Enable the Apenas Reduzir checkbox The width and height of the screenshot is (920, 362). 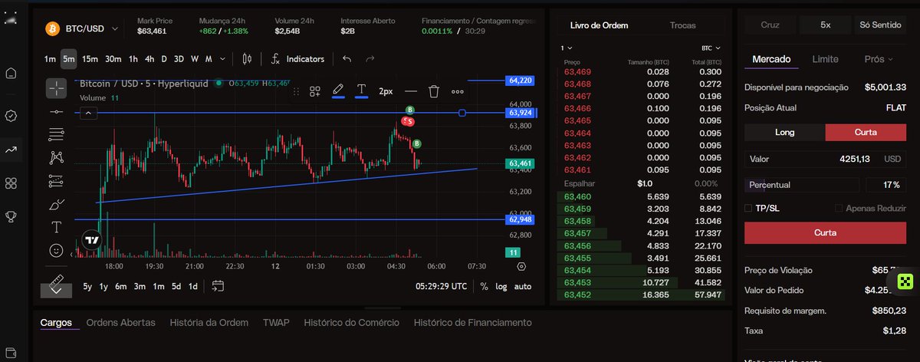(839, 208)
